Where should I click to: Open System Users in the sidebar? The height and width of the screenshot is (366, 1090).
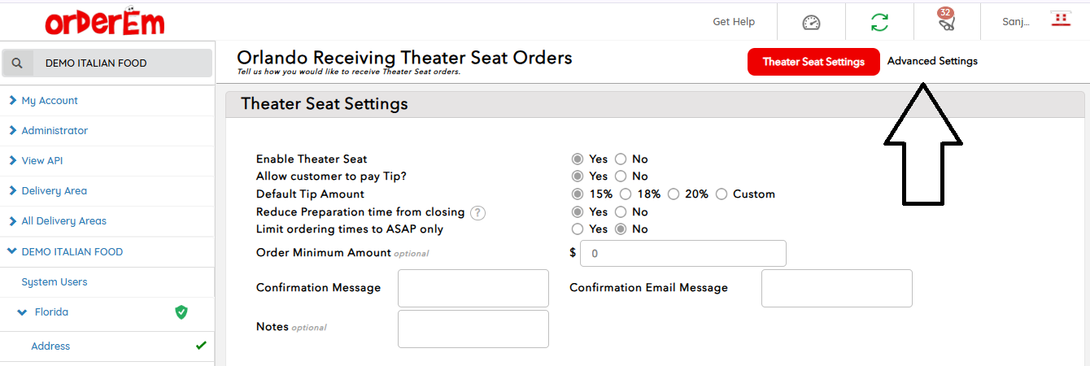54,282
